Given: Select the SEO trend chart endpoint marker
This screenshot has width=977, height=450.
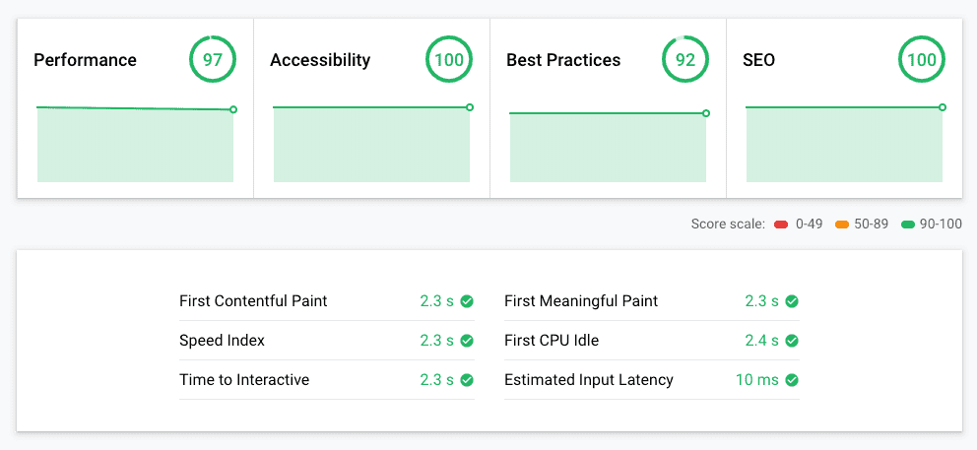Looking at the screenshot, I should click(943, 107).
